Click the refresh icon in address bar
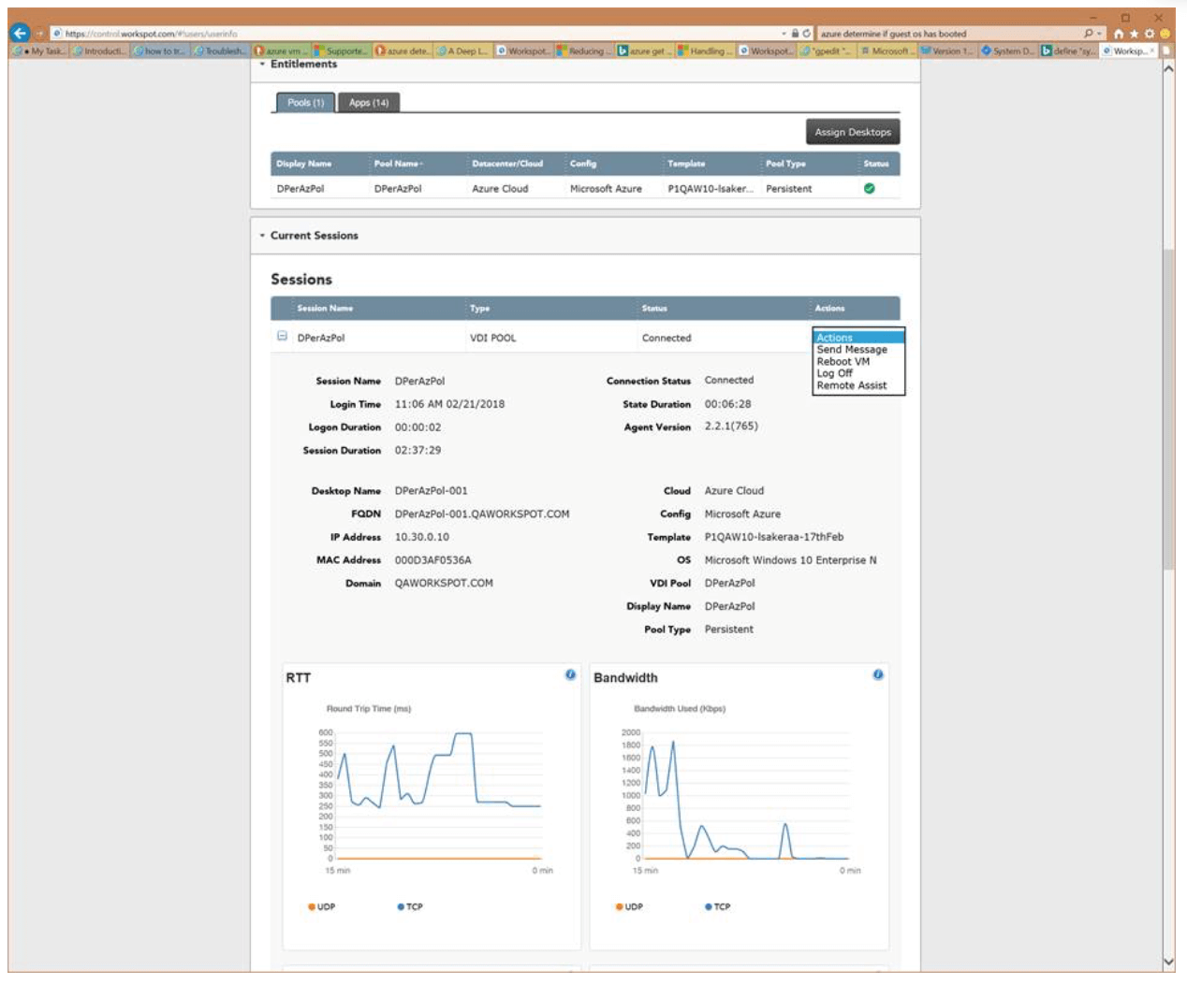The image size is (1187, 984). 806,34
